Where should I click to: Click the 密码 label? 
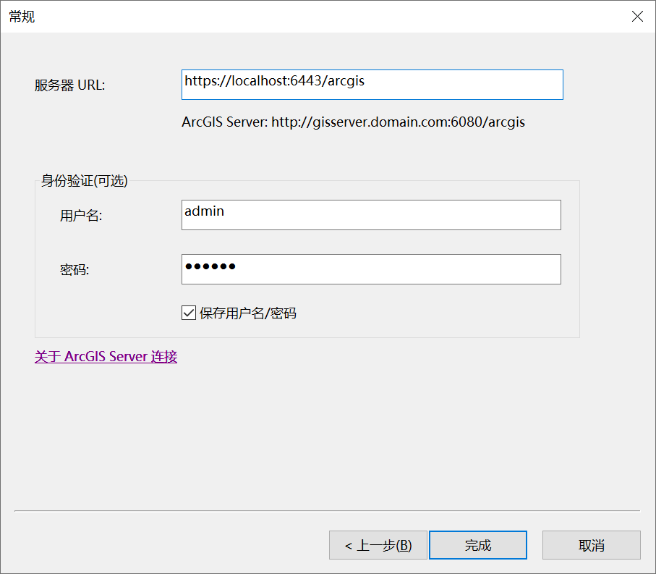(74, 270)
